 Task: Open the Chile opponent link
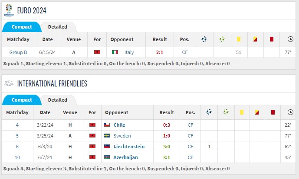[119, 125]
